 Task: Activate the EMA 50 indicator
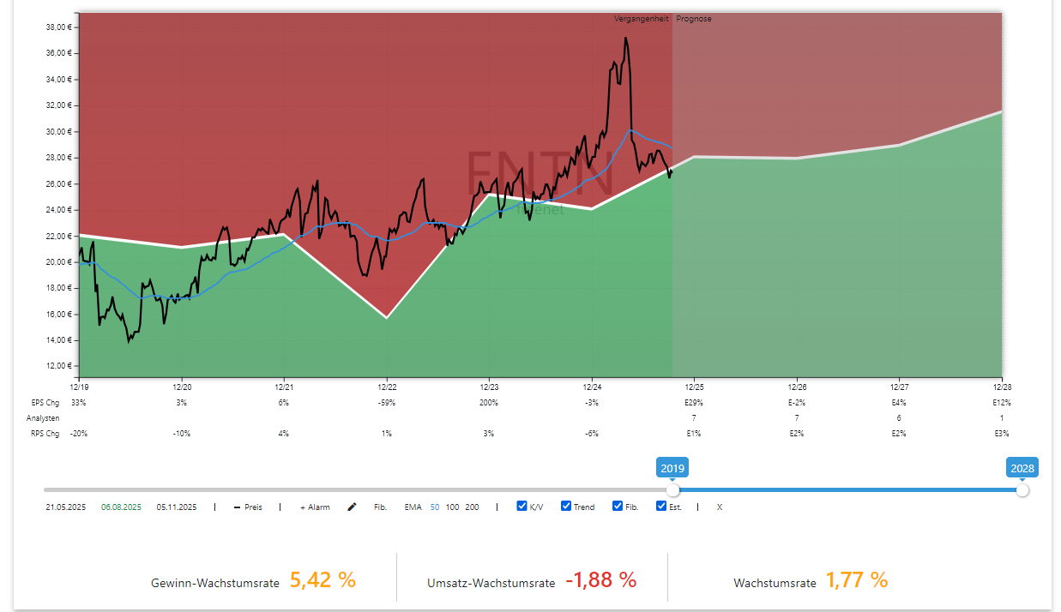point(436,507)
